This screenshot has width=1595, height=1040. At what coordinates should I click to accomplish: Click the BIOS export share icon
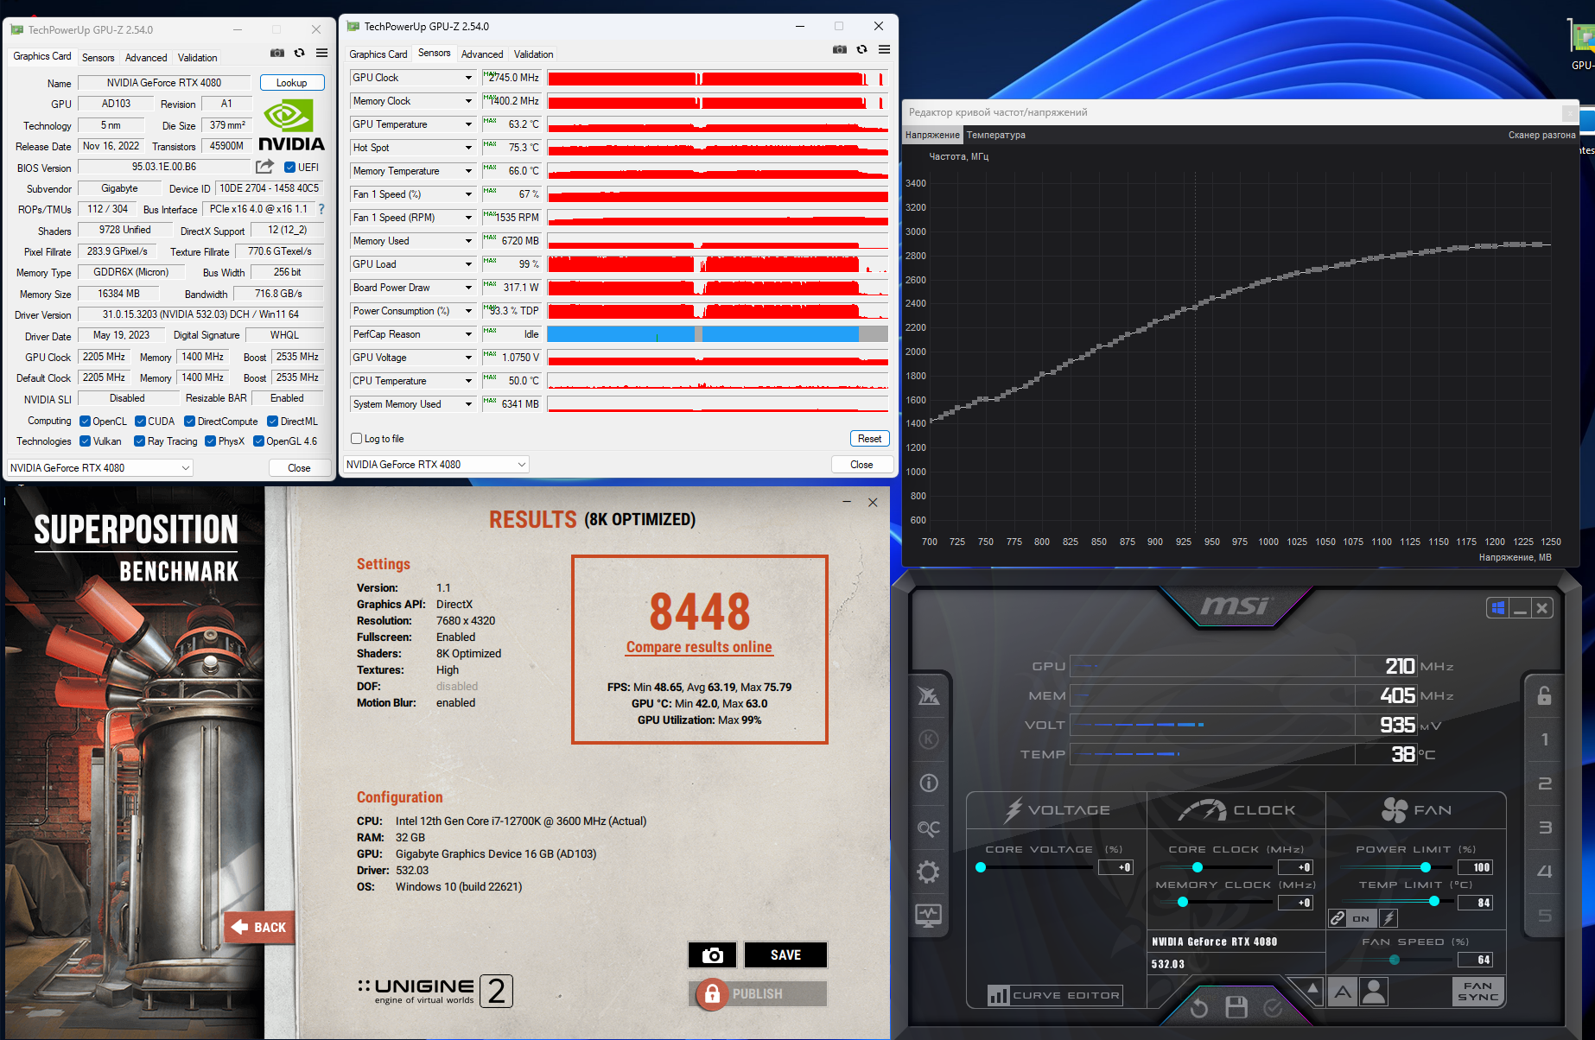pos(264,167)
